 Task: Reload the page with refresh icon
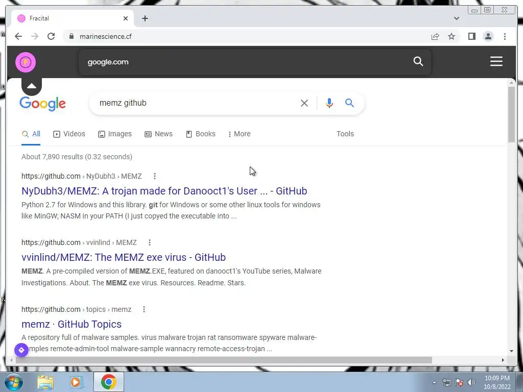coord(51,36)
